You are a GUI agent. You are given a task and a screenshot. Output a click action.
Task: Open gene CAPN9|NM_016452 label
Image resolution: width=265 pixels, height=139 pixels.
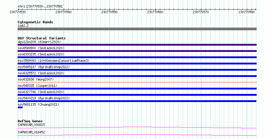pos(32,132)
